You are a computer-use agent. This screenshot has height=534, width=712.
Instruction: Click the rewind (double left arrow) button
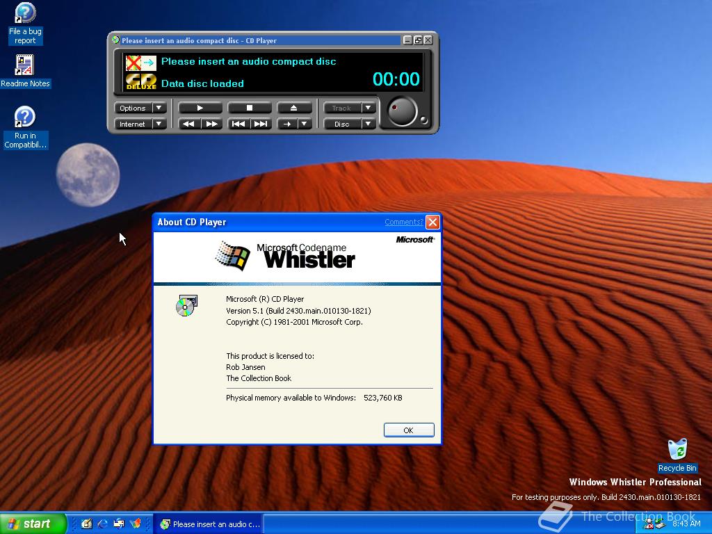pyautogui.click(x=189, y=124)
